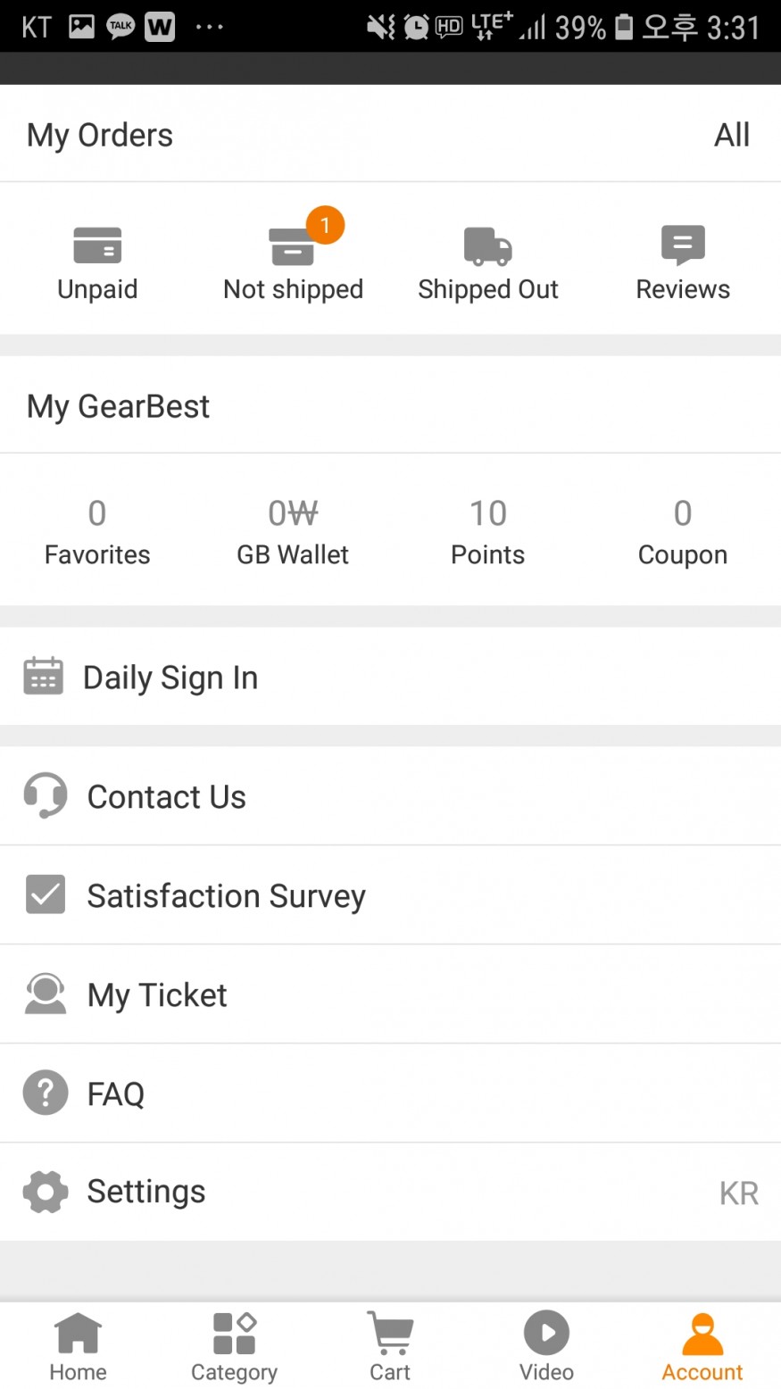Open the My Ticket entry

click(x=157, y=994)
